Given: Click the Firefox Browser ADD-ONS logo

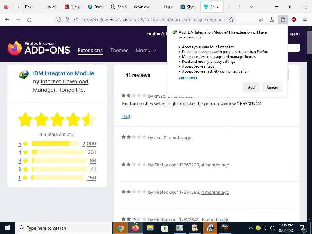Looking at the screenshot, I should pos(39,48).
